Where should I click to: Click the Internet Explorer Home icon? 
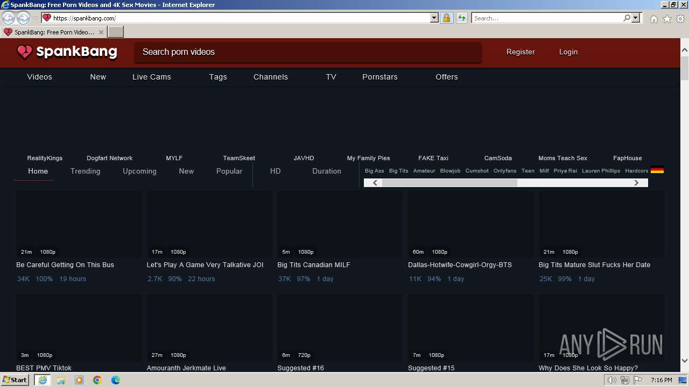click(653, 19)
